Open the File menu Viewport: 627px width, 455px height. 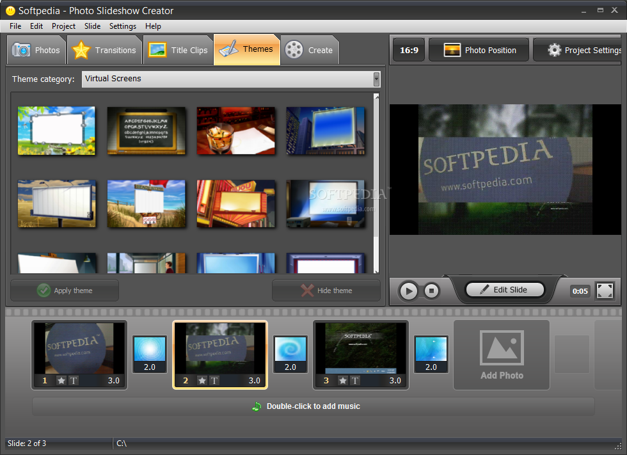pyautogui.click(x=15, y=26)
